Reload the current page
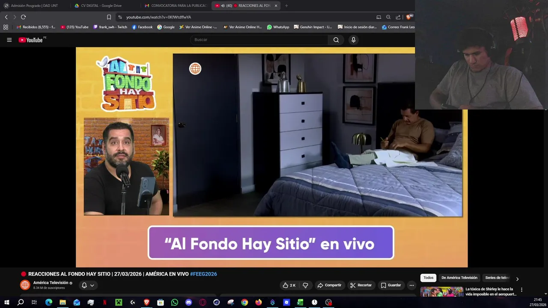This screenshot has height=308, width=548. (23, 17)
